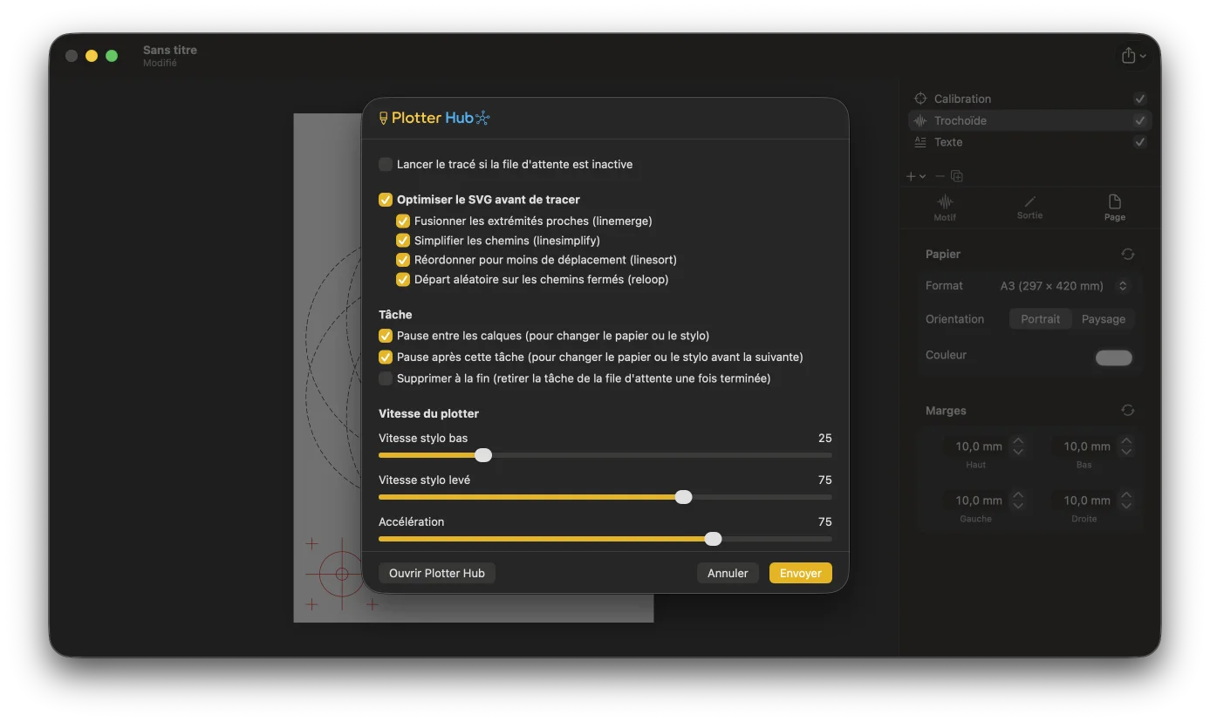Click the Trochoïde waveform icon

click(x=920, y=120)
